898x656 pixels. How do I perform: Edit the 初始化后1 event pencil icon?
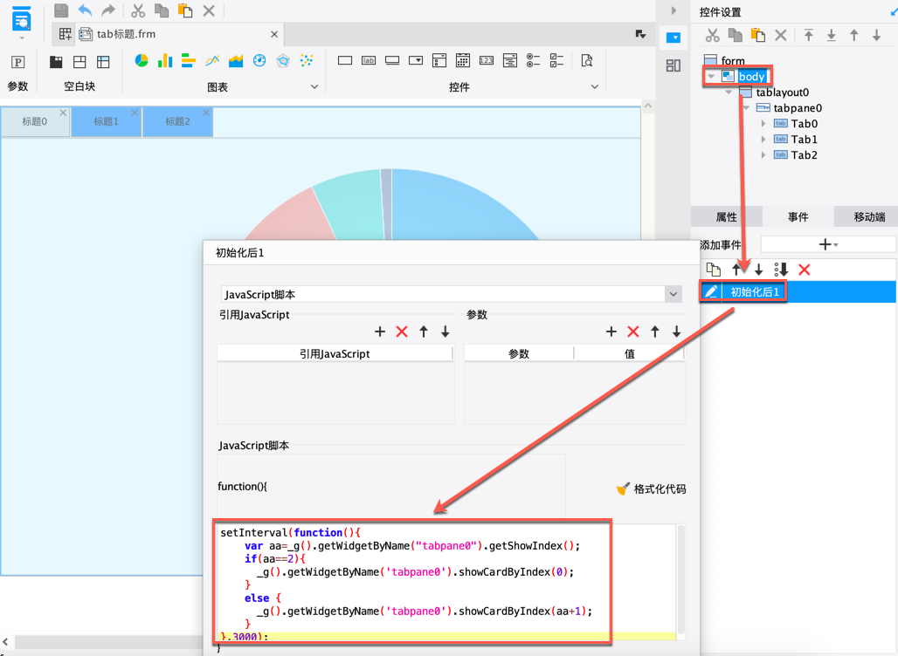click(712, 291)
